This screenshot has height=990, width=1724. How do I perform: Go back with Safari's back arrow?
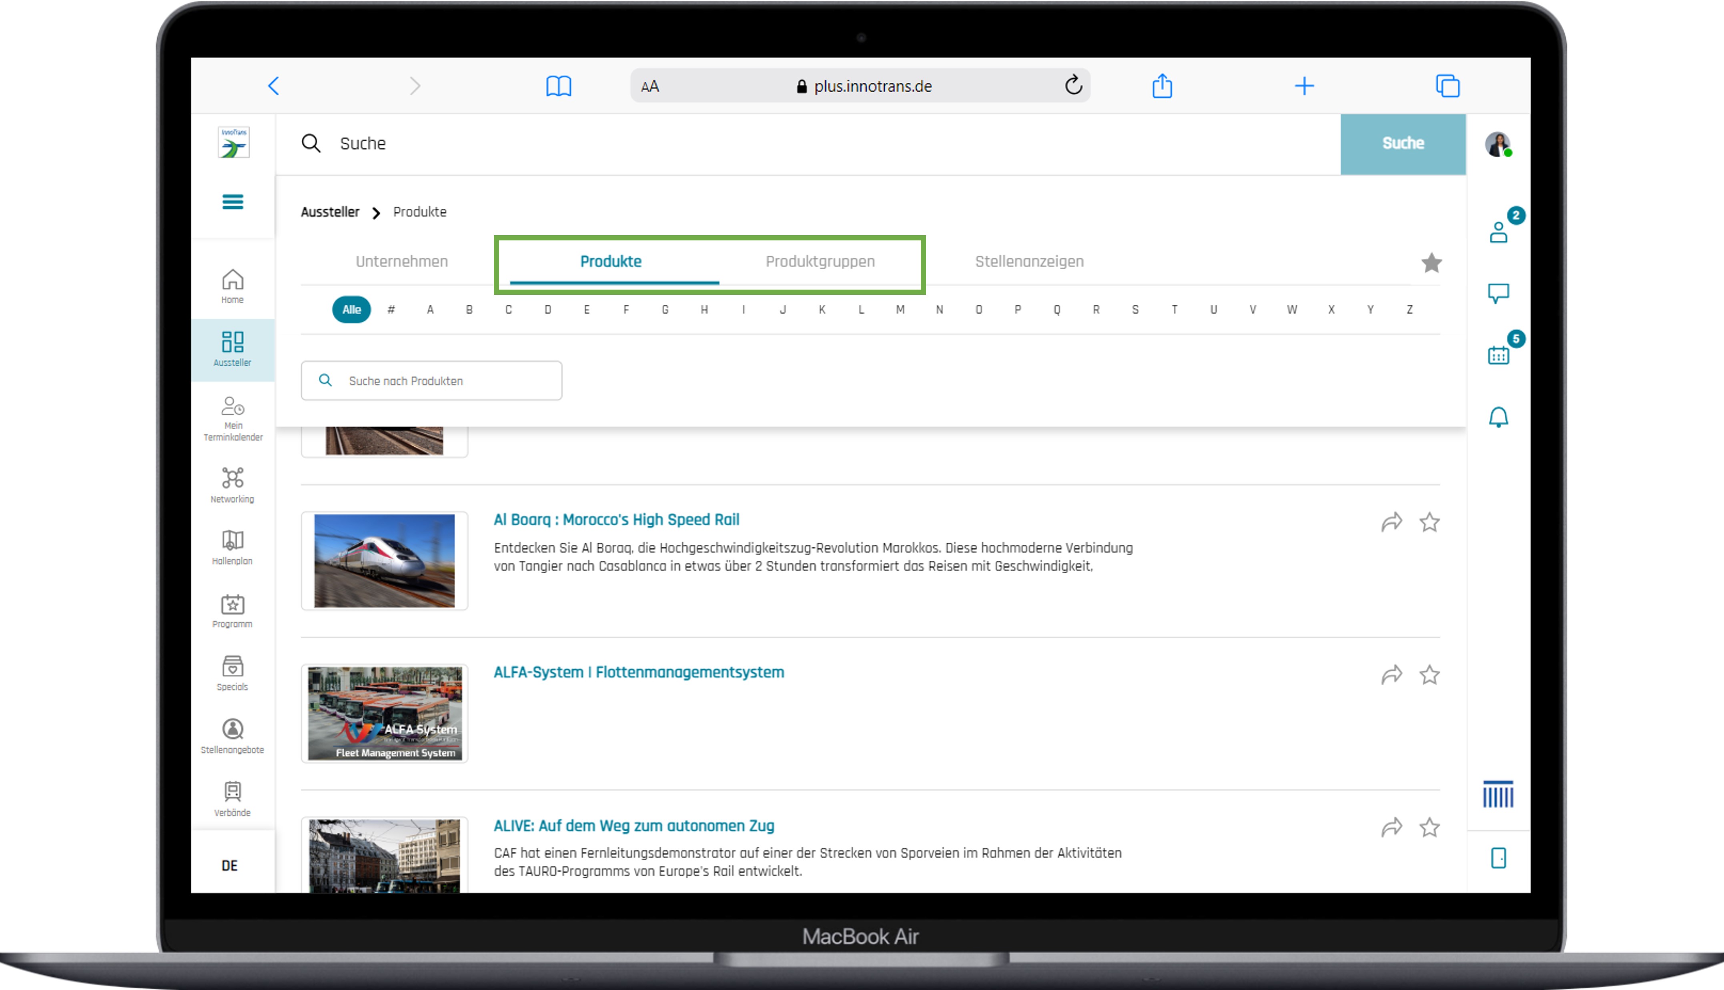273,86
